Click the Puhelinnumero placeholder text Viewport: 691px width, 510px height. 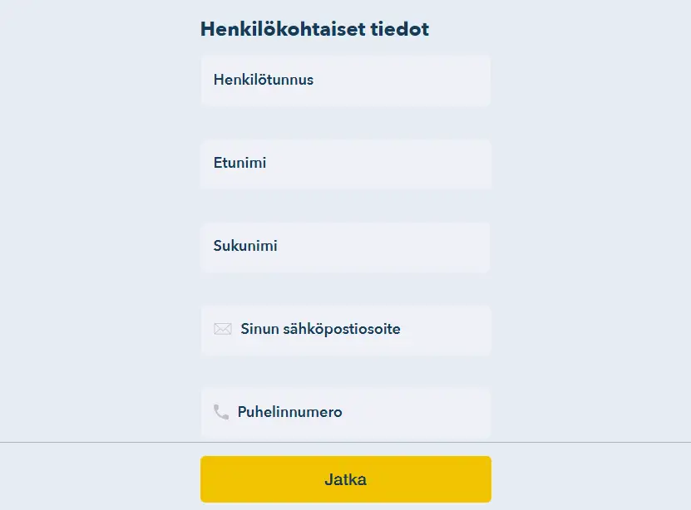pos(289,413)
